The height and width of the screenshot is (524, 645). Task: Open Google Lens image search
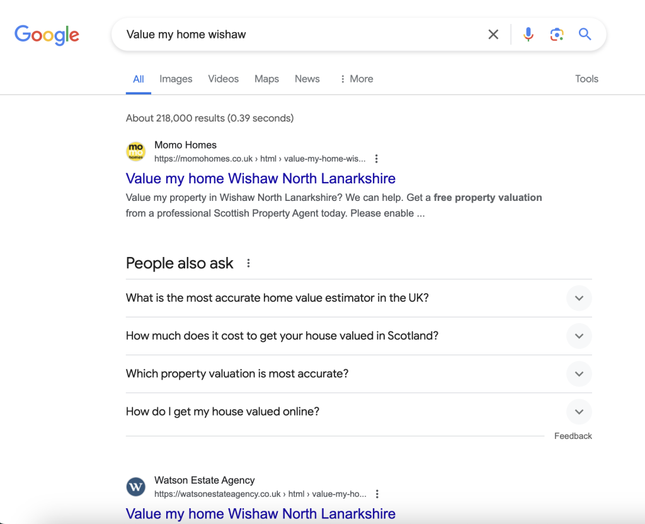coord(556,35)
